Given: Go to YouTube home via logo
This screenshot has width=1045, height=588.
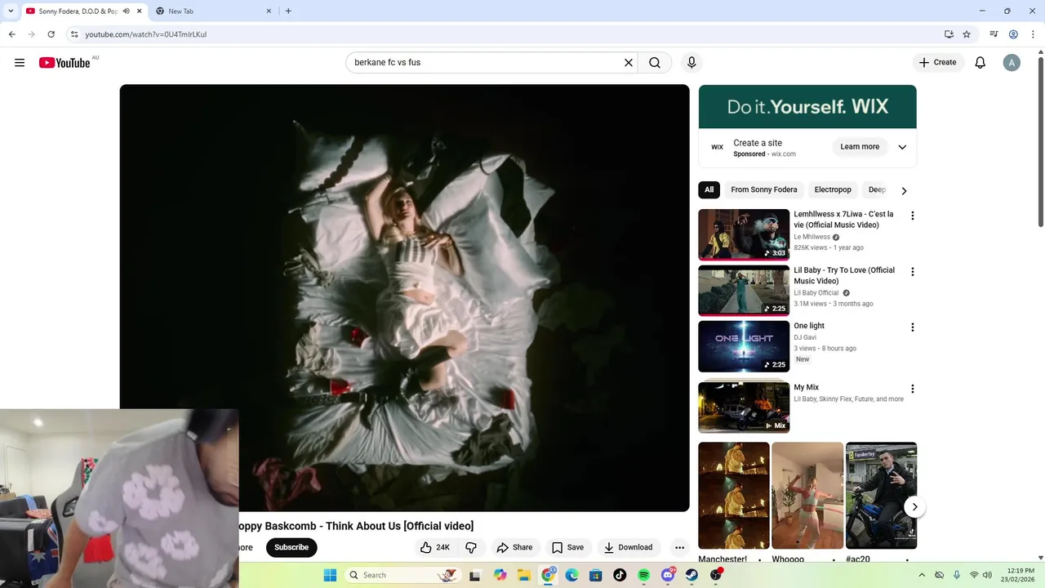Looking at the screenshot, I should coord(64,63).
